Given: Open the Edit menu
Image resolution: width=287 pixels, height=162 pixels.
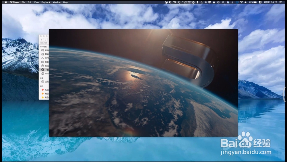Looking at the screenshot, I should [30, 2].
